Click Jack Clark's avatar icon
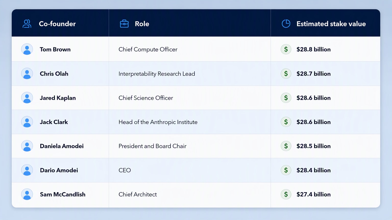The height and width of the screenshot is (220, 392). click(x=27, y=122)
